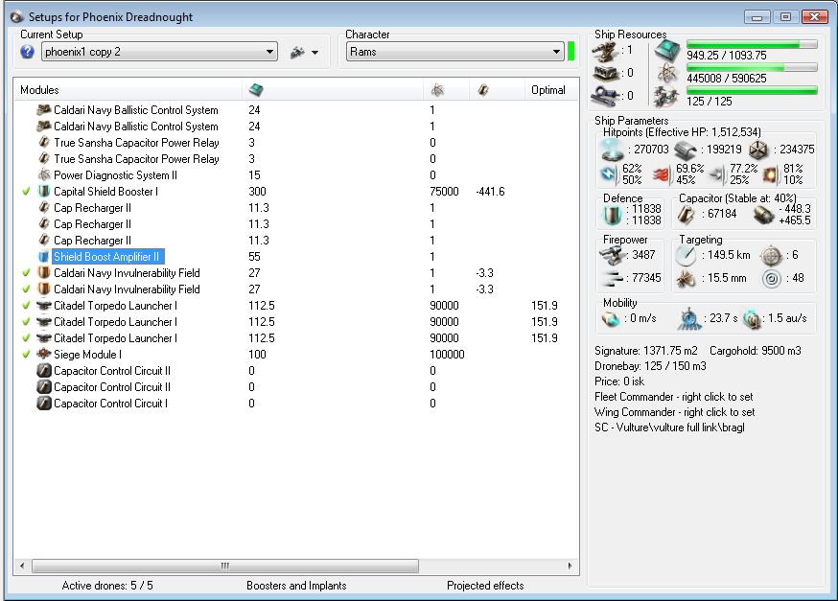Click the first Caldari Navy Invulnerability Field icon
838x601 pixels.
[44, 273]
